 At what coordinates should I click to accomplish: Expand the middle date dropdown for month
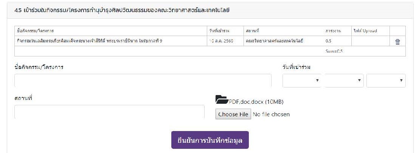click(344, 81)
